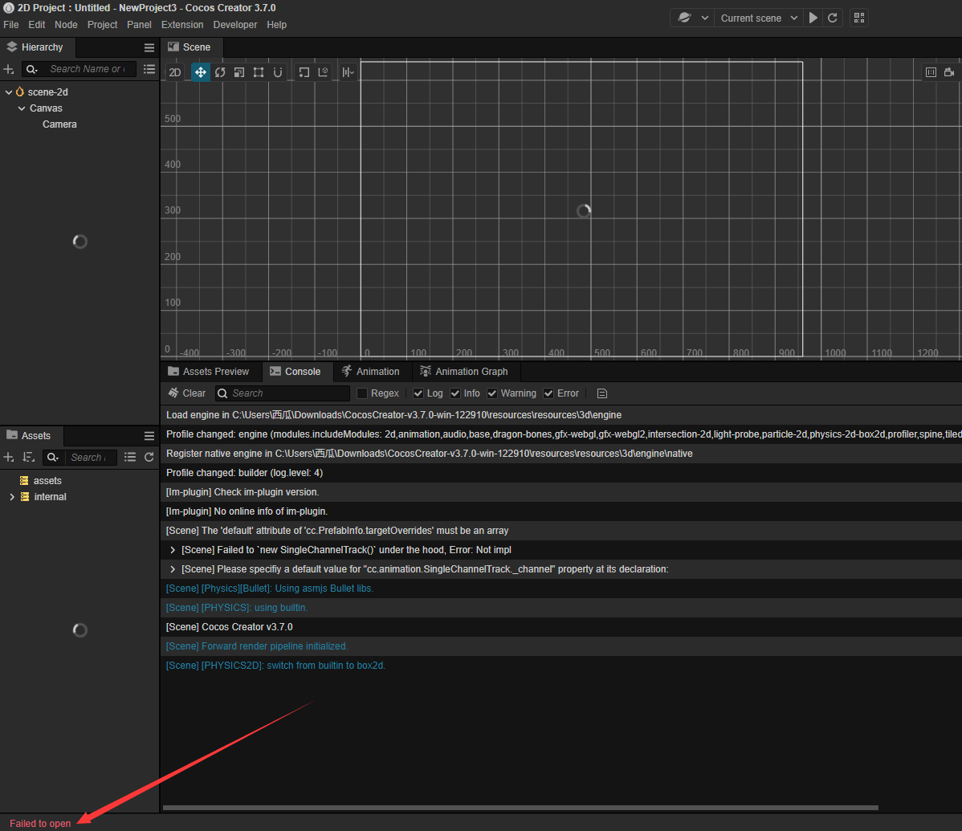Open the Hierarchy panel menu icon
The height and width of the screenshot is (831, 962).
coord(149,47)
